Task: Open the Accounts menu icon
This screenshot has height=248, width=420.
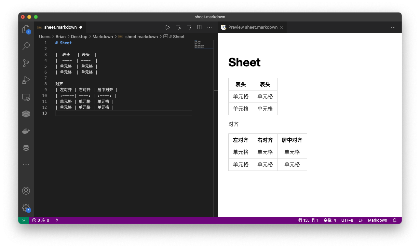Action: (x=26, y=191)
